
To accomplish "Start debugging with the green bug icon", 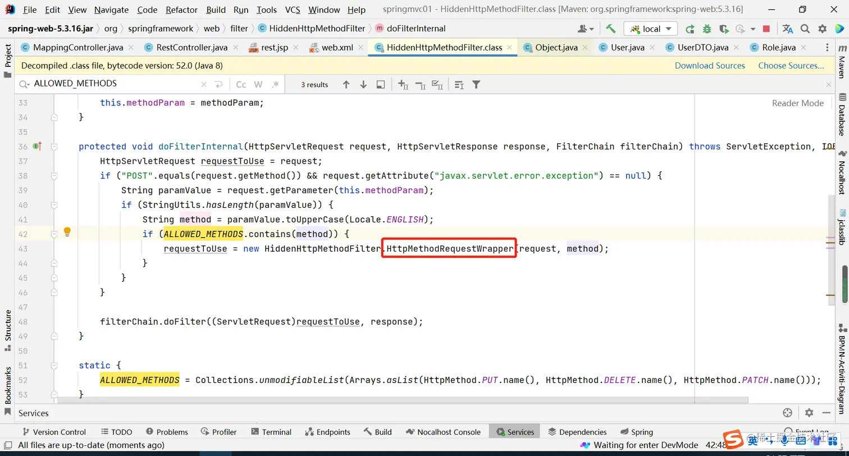I will pyautogui.click(x=707, y=29).
